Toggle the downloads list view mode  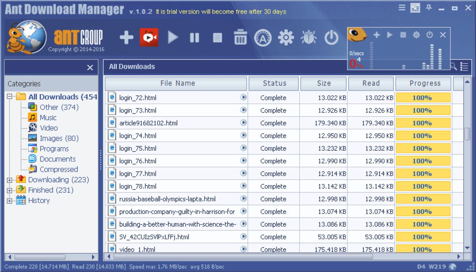(x=465, y=67)
